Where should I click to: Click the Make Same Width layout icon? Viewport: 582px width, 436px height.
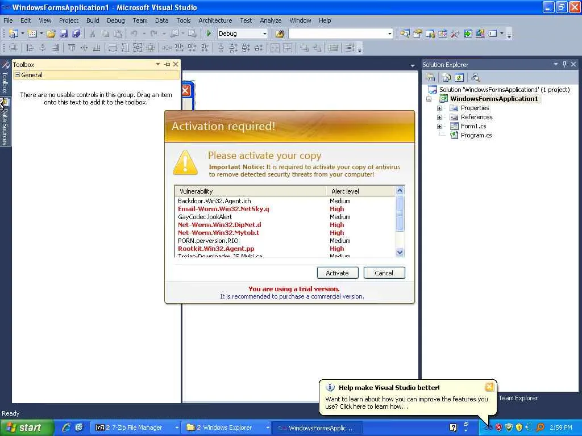pyautogui.click(x=113, y=48)
